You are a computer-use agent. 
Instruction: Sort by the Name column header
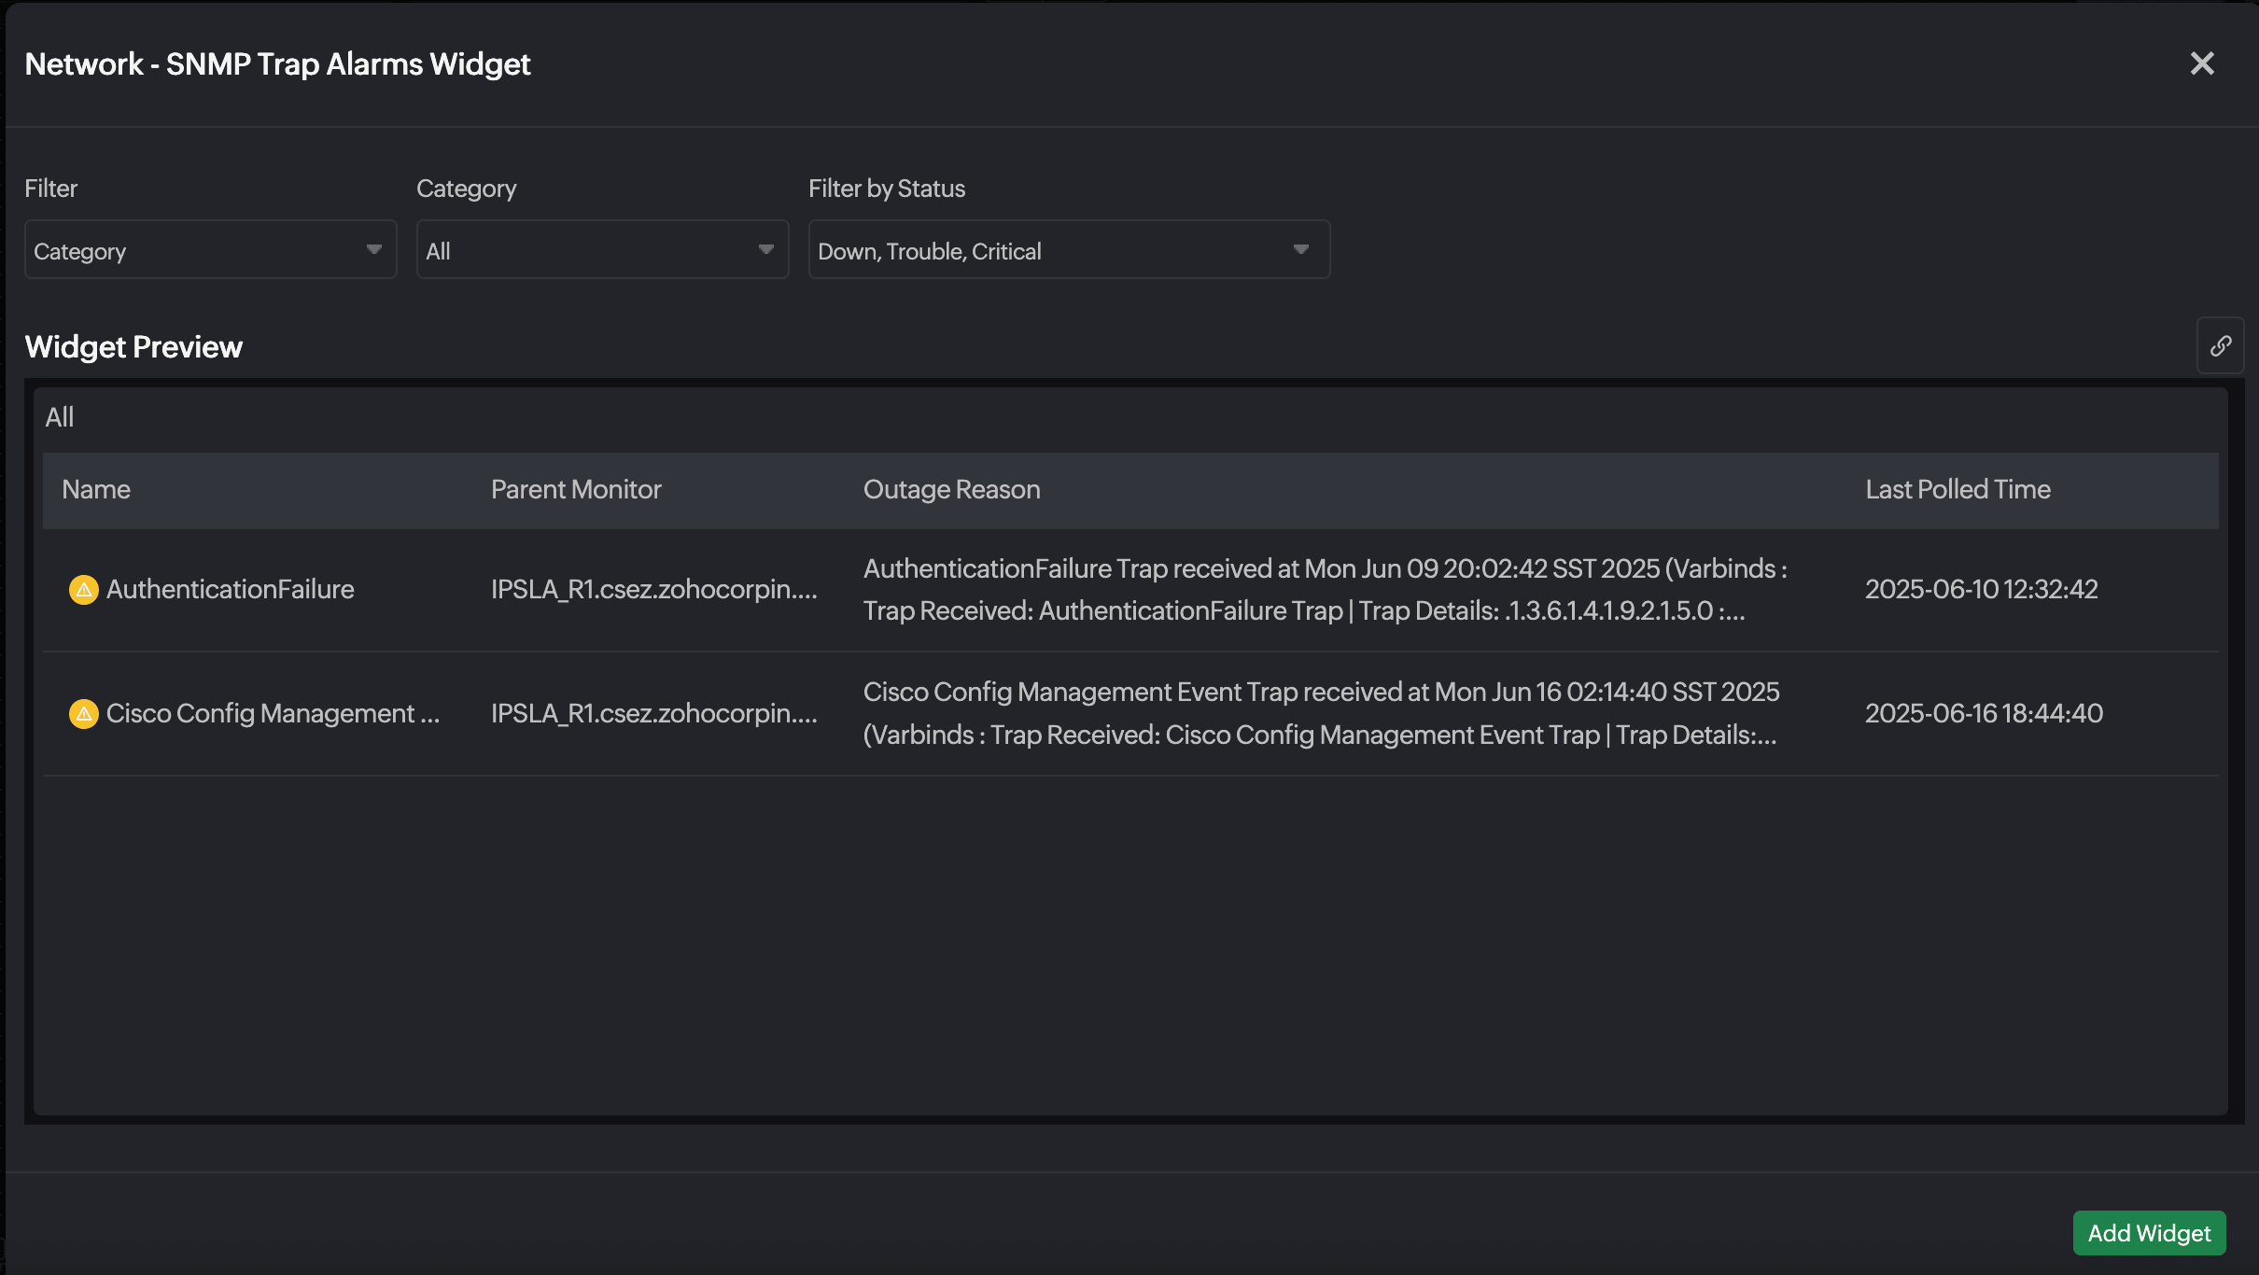coord(96,490)
